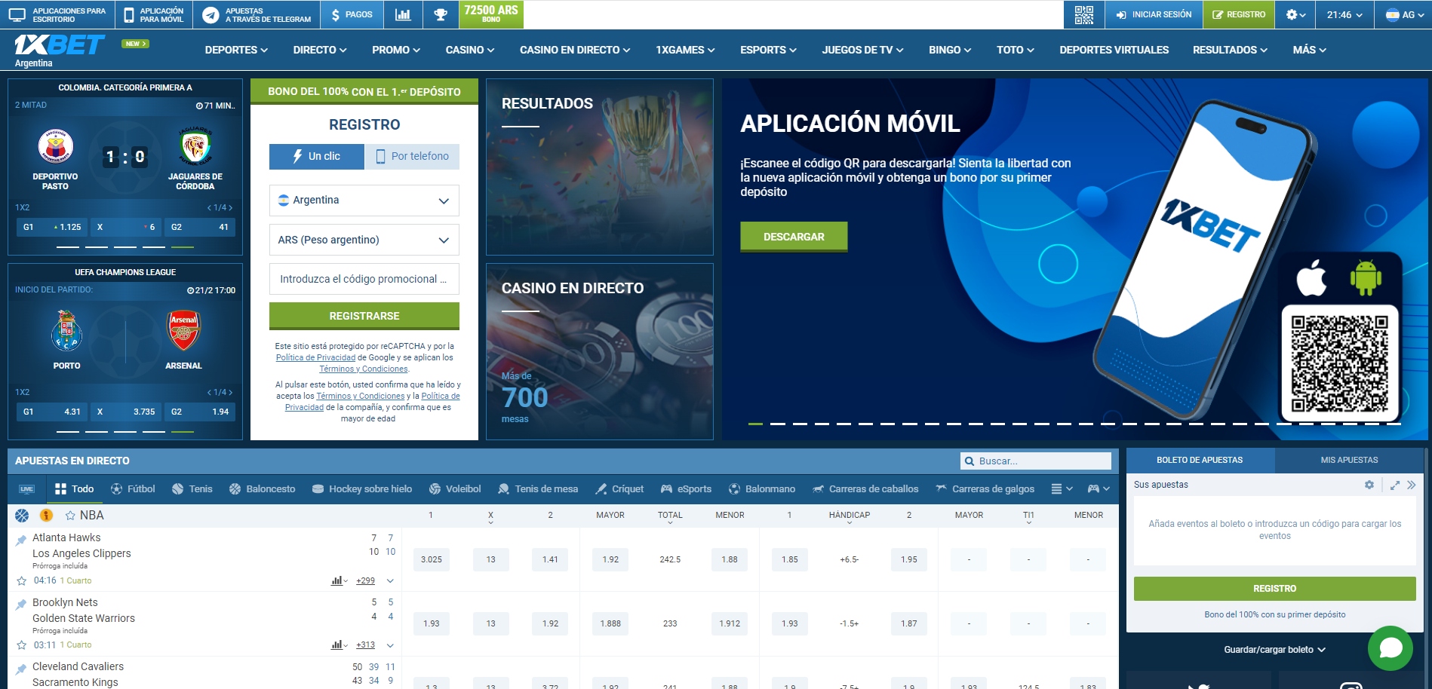Image resolution: width=1432 pixels, height=689 pixels.
Task: Open Guardar/cargar boleto dropdown
Action: pos(1274,650)
